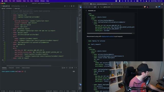Viewport: 164px width, 92px height.
Task: Create a new terminal with plus icon
Action: (x=67, y=68)
